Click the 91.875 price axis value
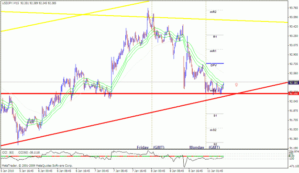 294,111
